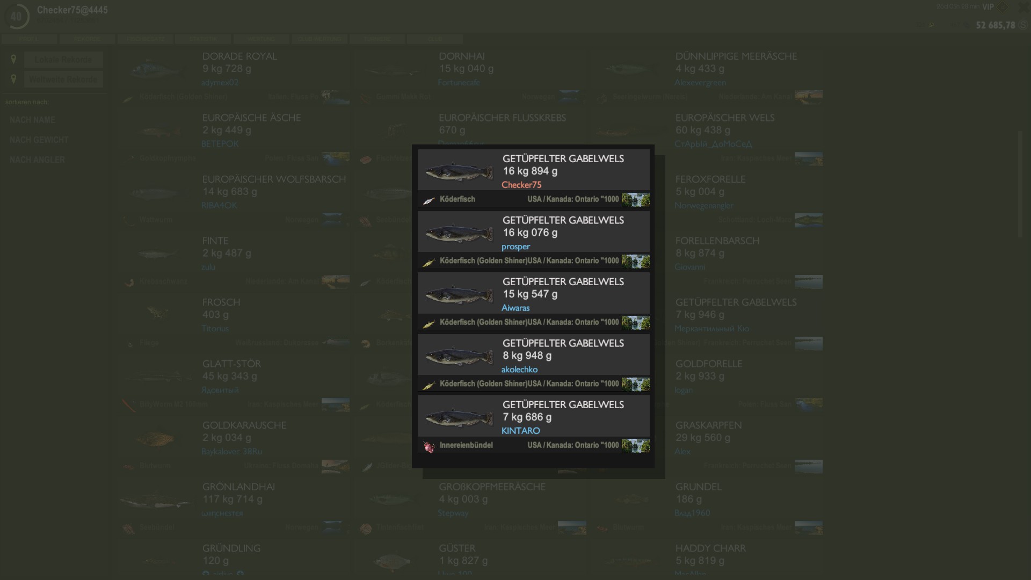Switch to the Weltweite Rekorde view
This screenshot has height=580, width=1031.
click(x=63, y=79)
